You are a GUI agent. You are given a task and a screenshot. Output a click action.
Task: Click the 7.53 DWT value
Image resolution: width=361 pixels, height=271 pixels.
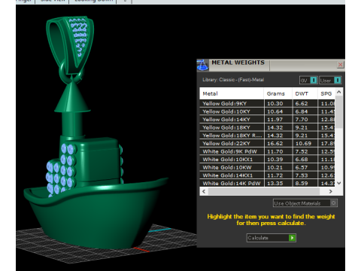[302, 175]
